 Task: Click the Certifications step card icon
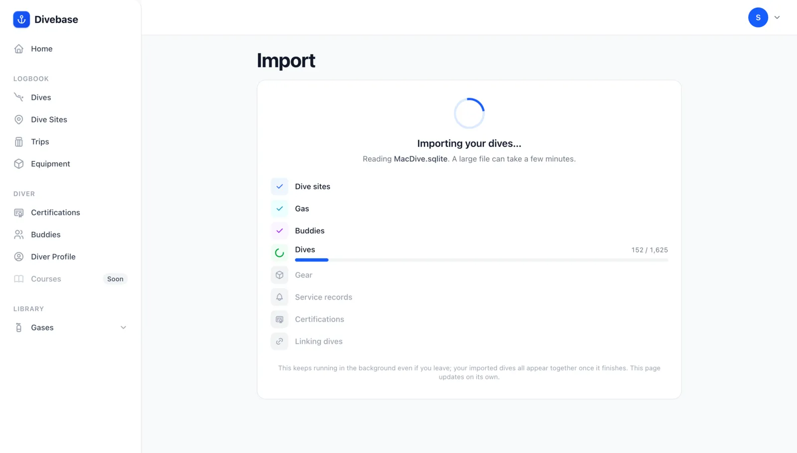279,319
